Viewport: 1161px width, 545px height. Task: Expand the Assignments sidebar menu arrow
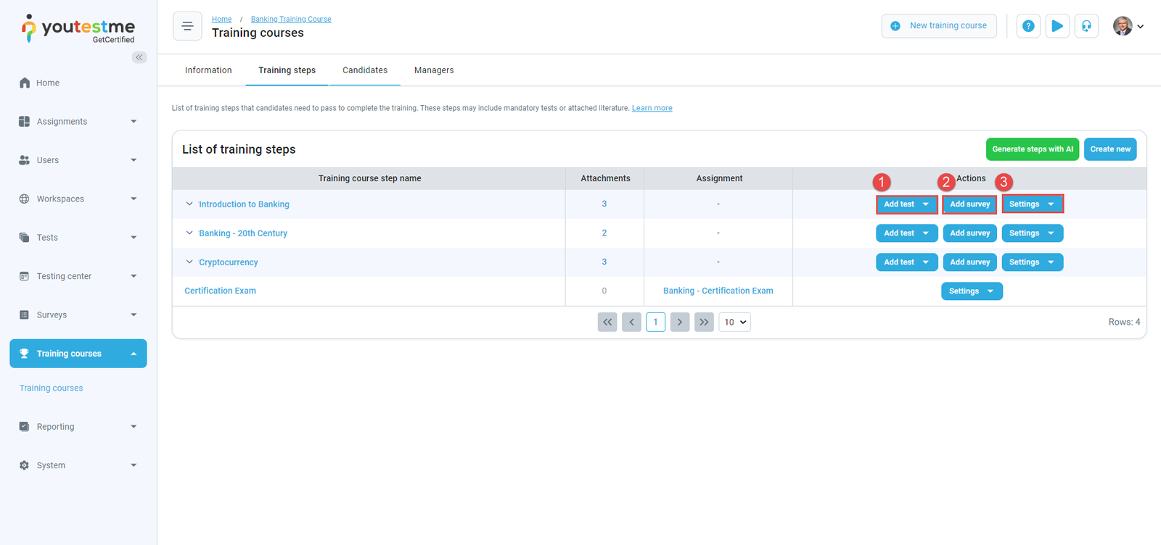[x=134, y=122]
